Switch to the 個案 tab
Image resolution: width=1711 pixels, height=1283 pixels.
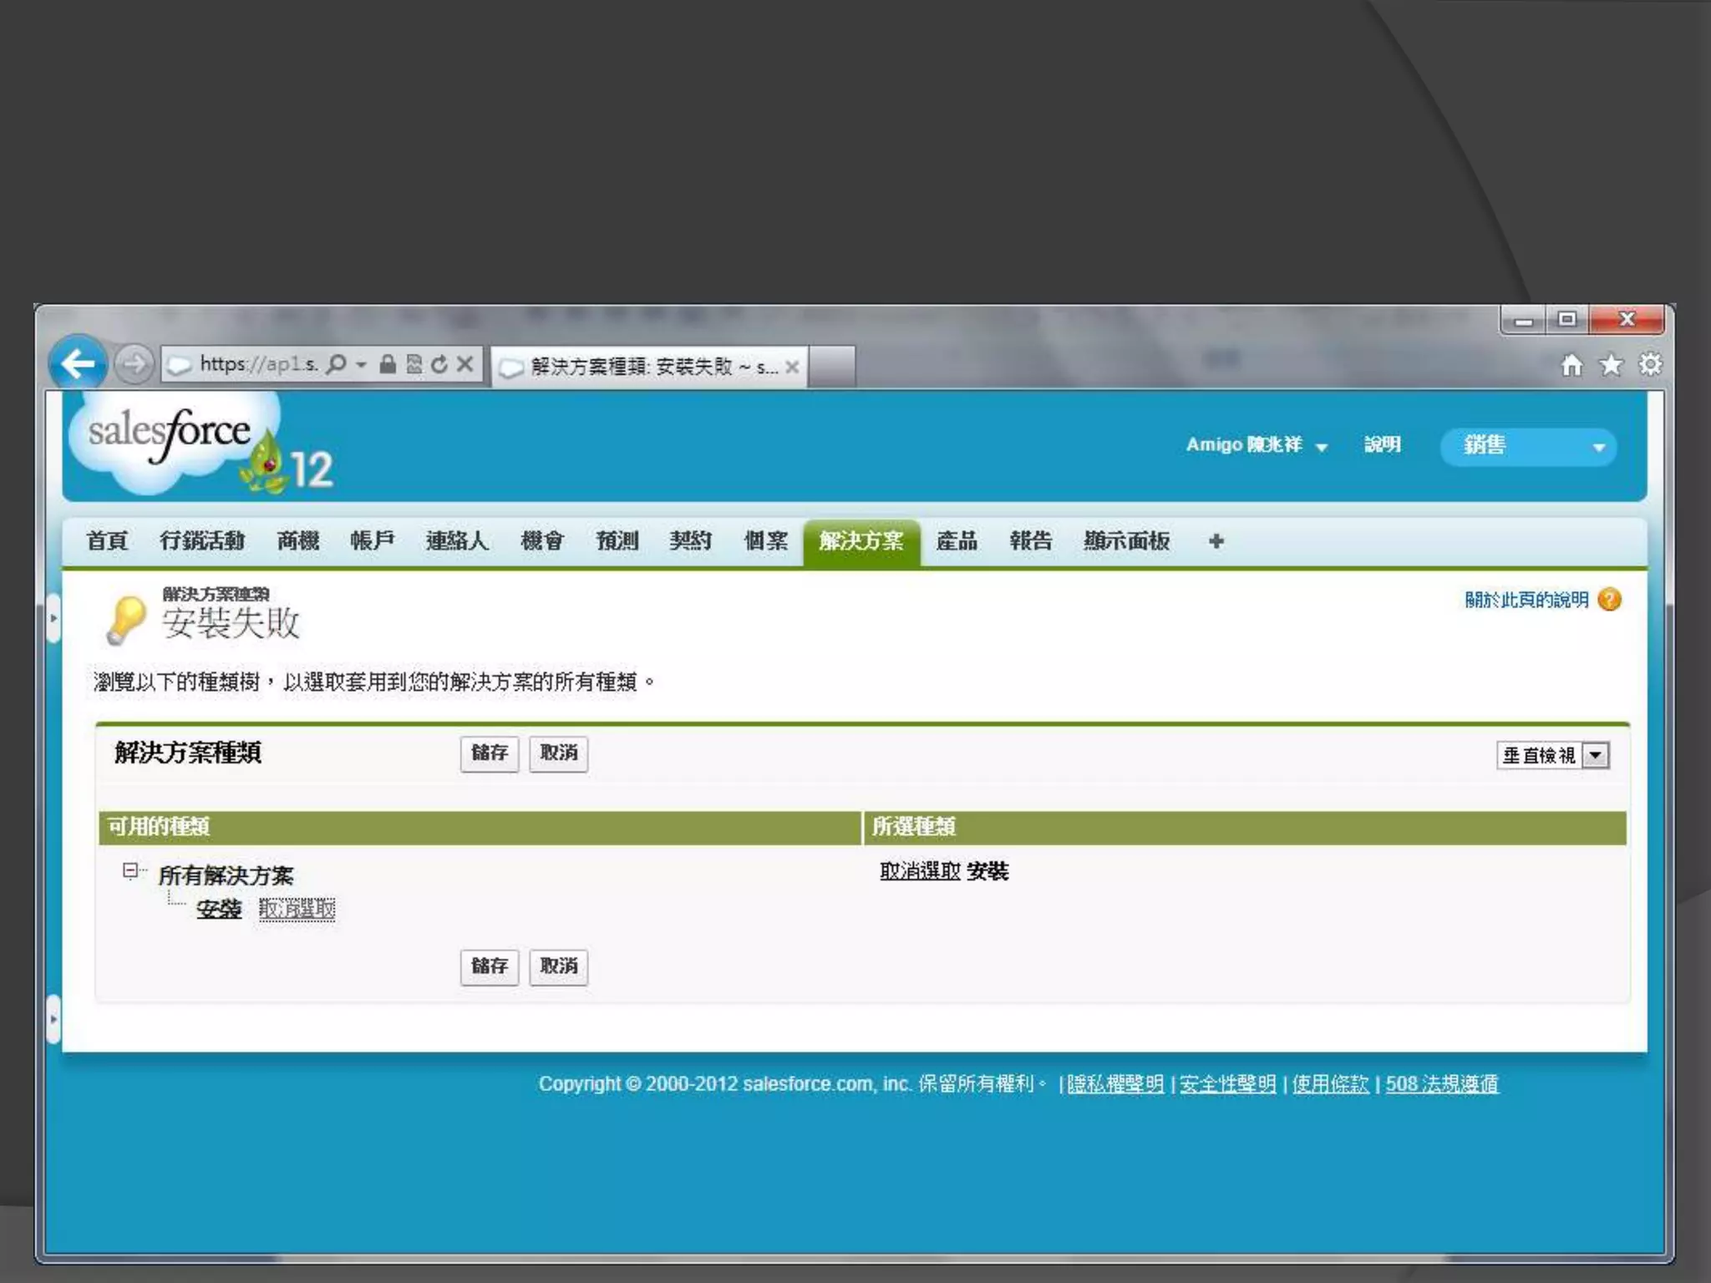765,541
